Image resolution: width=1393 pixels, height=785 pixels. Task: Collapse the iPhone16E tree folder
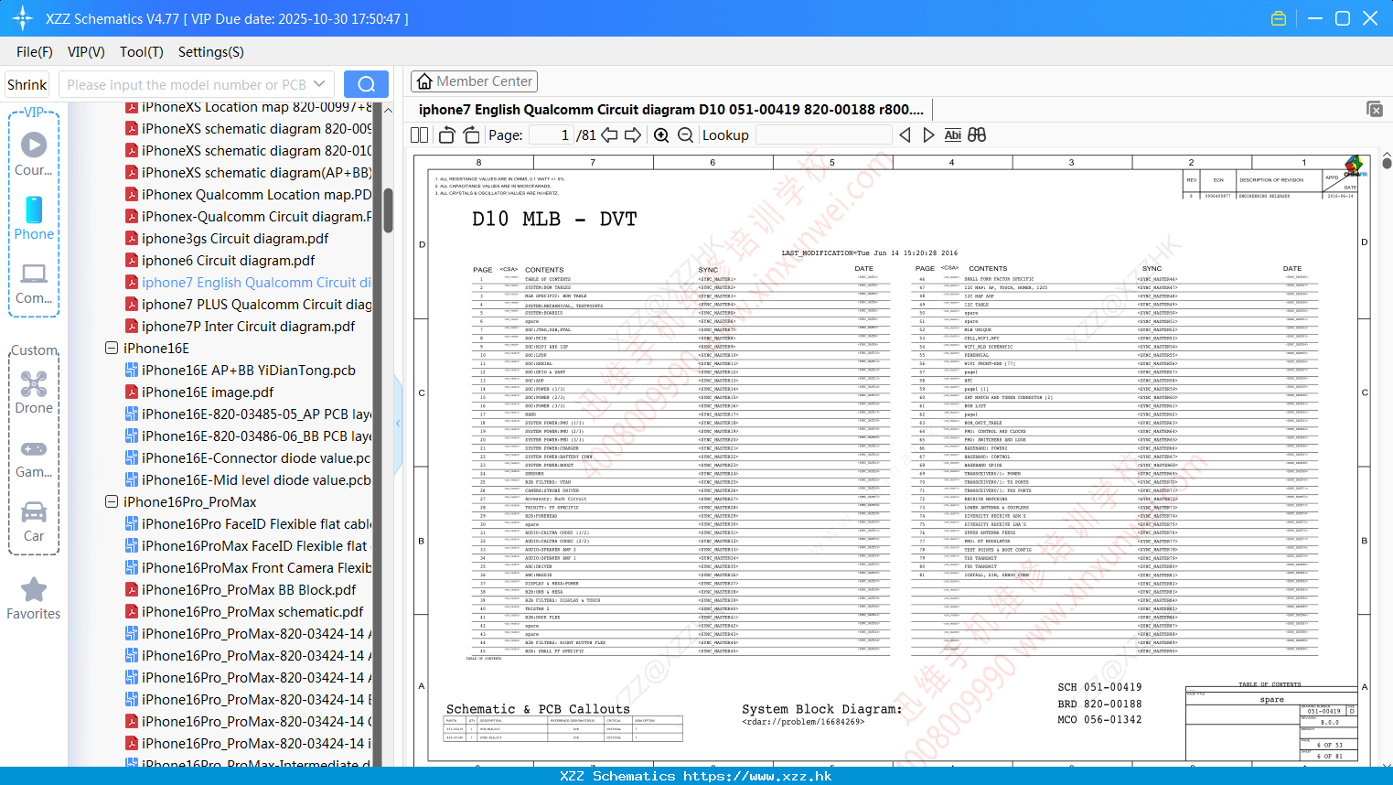pyautogui.click(x=112, y=348)
